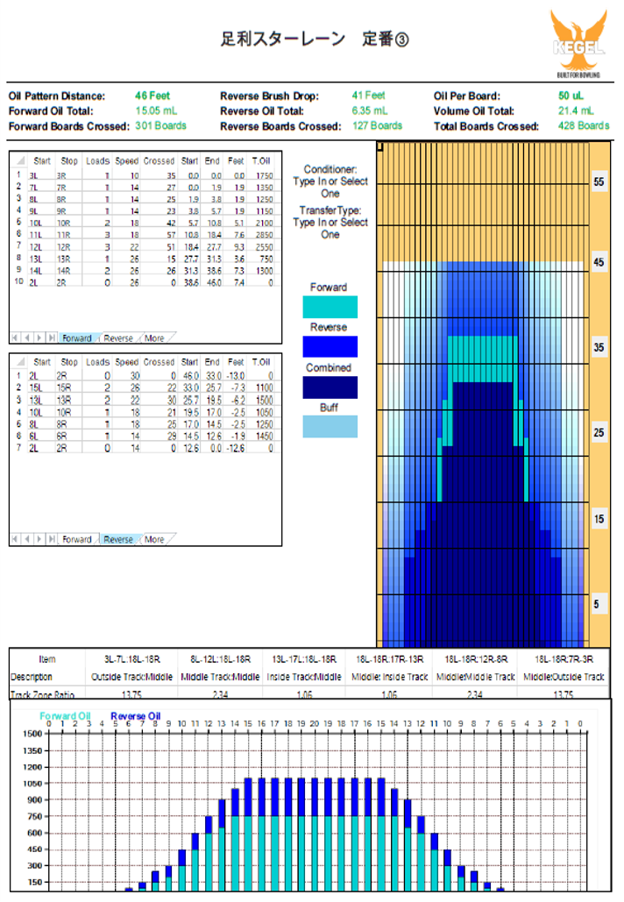Open the Transfer Type selection field
624x902 pixels.
click(x=330, y=223)
